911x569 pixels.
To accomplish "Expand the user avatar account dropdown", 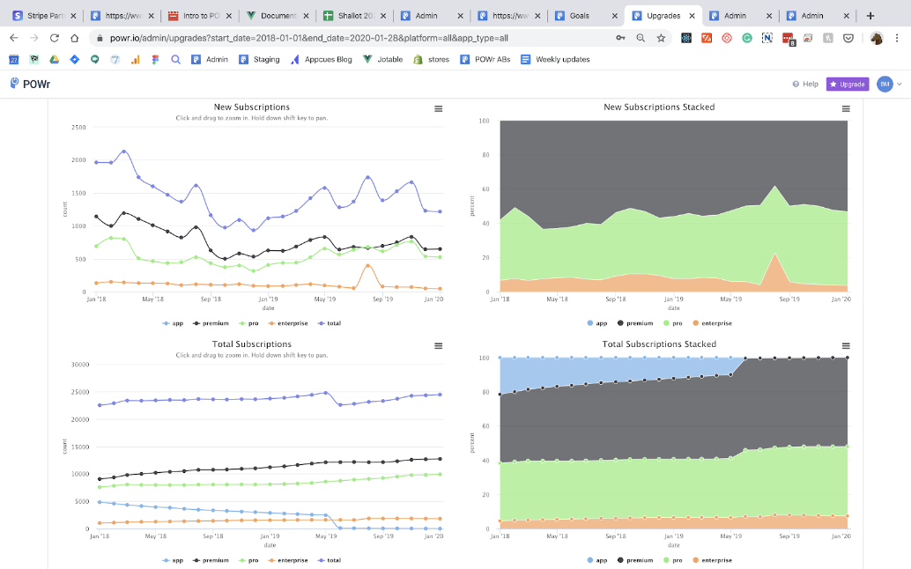I will (x=888, y=84).
